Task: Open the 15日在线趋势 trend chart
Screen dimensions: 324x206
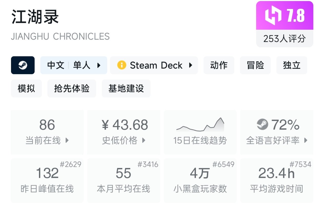Action: click(200, 132)
